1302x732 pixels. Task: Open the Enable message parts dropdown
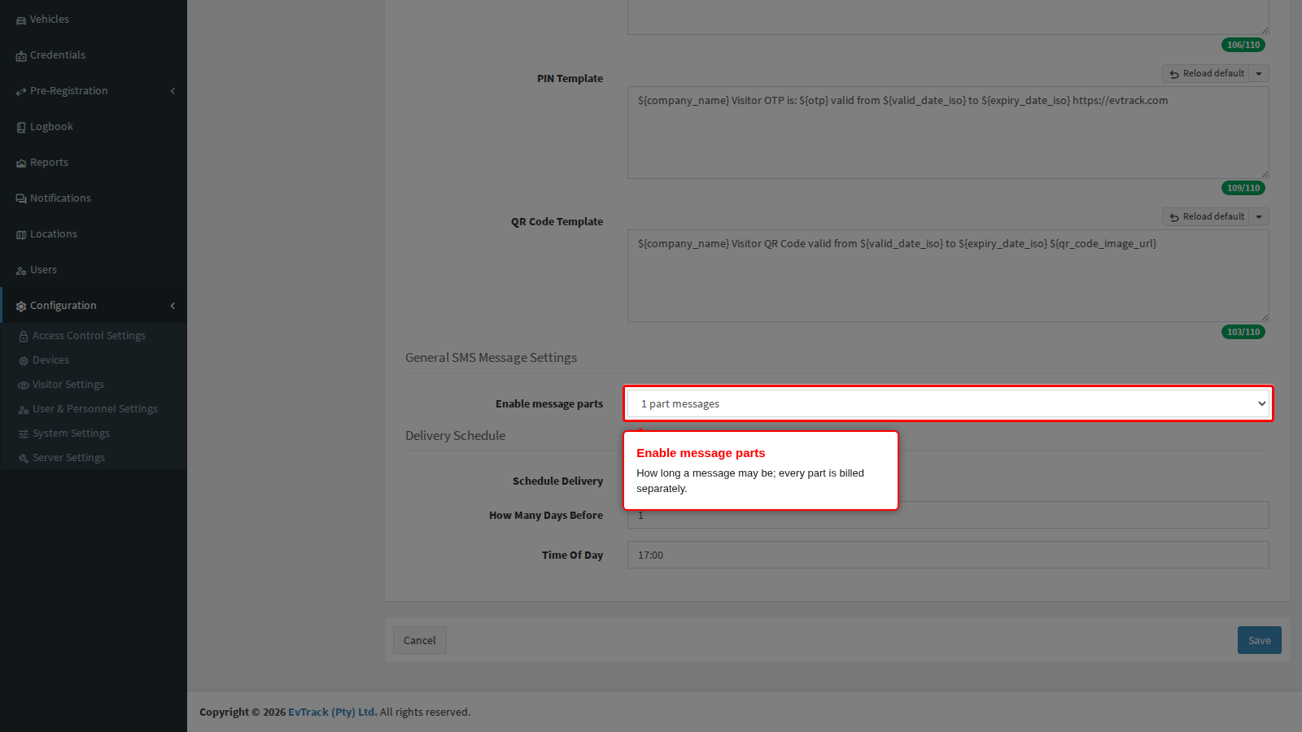948,403
